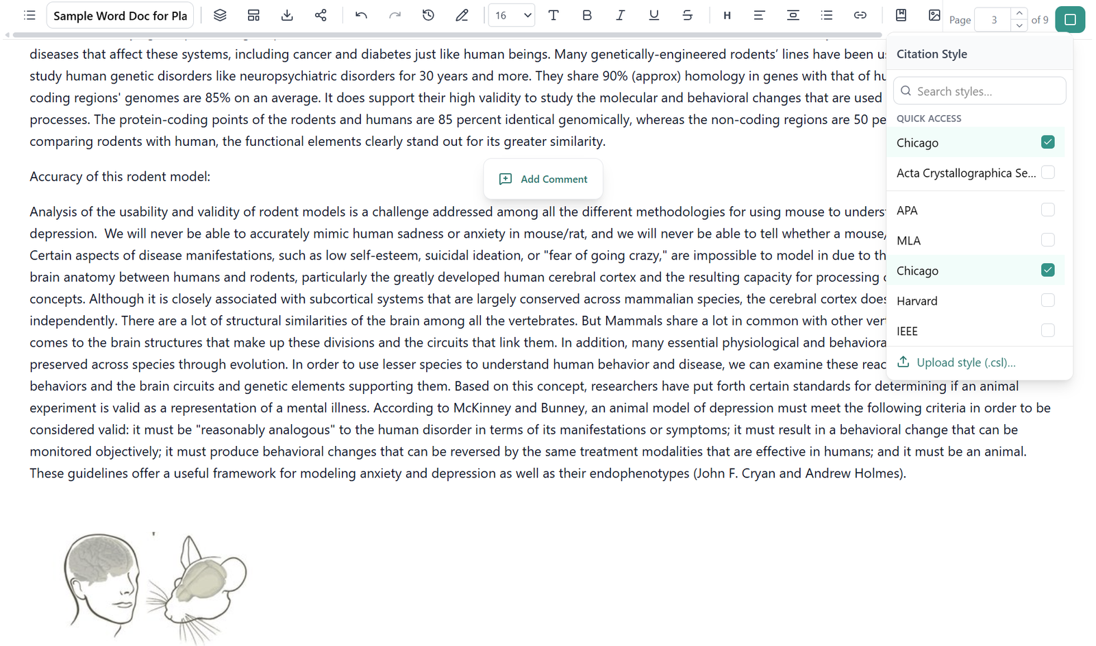
Task: Insert an image
Action: (x=934, y=15)
